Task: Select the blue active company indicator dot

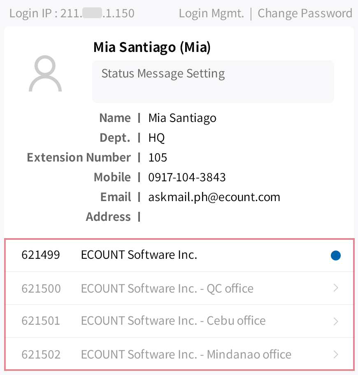Action: (x=336, y=256)
